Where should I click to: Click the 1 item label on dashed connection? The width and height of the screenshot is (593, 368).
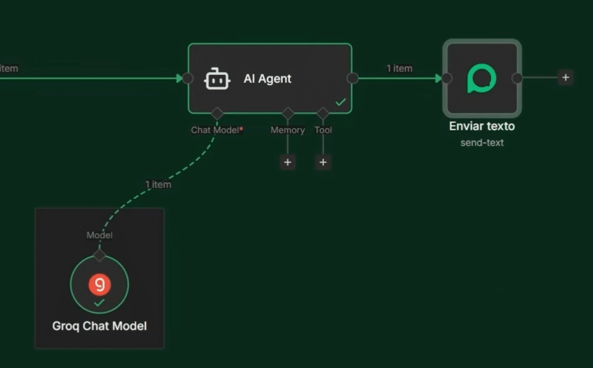coord(159,184)
